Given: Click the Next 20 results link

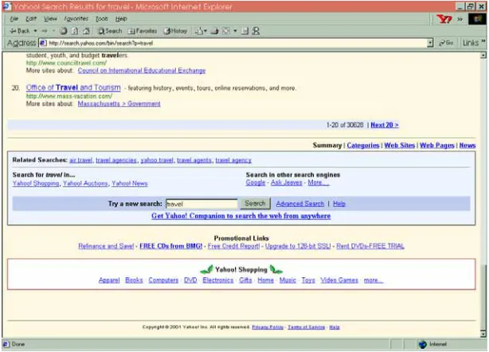Looking at the screenshot, I should pyautogui.click(x=385, y=125).
